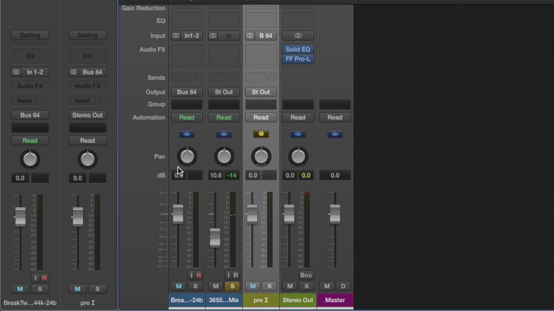Disable solo on 3655...Mix channel
This screenshot has height=311, width=554.
[232, 286]
